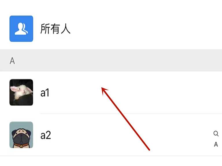Image resolution: width=222 pixels, height=166 pixels.
Task: Click the empty area of the 所有人 row
Action: click(146, 29)
